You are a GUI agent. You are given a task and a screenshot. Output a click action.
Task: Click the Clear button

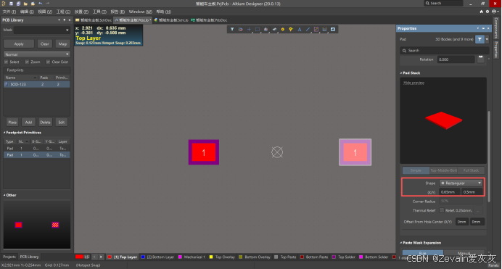(x=45, y=44)
